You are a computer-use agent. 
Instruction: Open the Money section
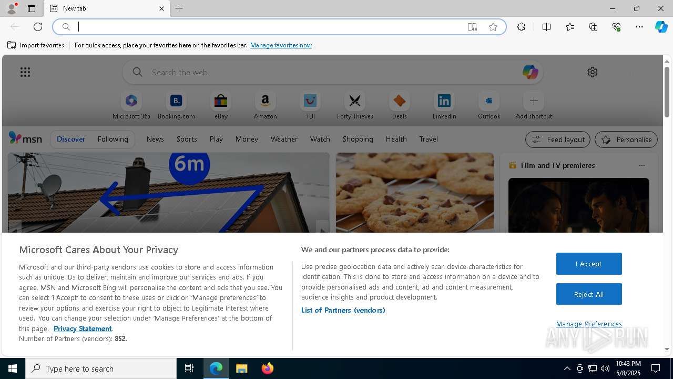click(247, 139)
